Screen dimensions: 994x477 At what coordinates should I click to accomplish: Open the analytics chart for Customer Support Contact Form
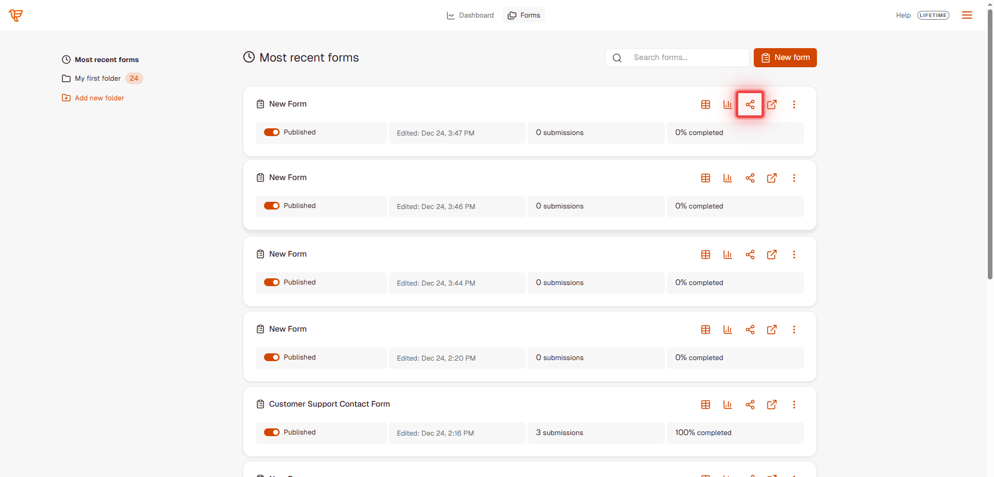(x=727, y=405)
